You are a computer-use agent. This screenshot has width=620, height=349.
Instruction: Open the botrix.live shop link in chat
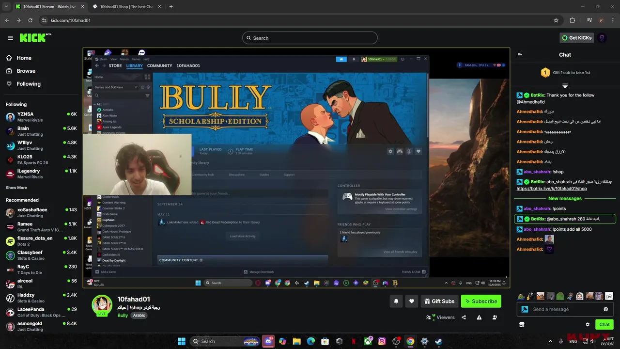551,189
